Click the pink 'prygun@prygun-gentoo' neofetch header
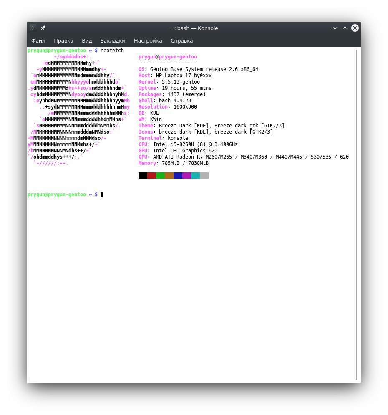This screenshot has width=388, height=415. 168,57
